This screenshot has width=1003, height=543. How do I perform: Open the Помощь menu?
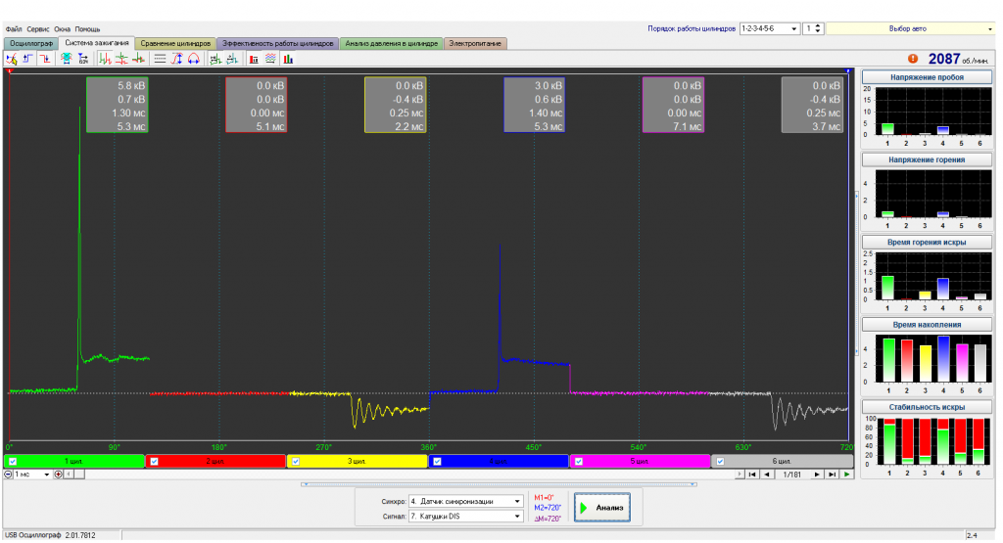click(x=87, y=28)
